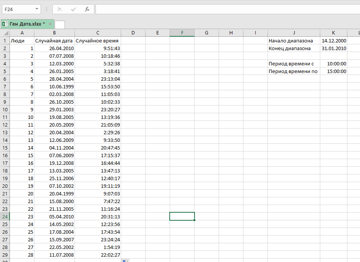This screenshot has width=360, height=262.
Task: Select the cell with date 10.06.1999
Action: [54, 87]
